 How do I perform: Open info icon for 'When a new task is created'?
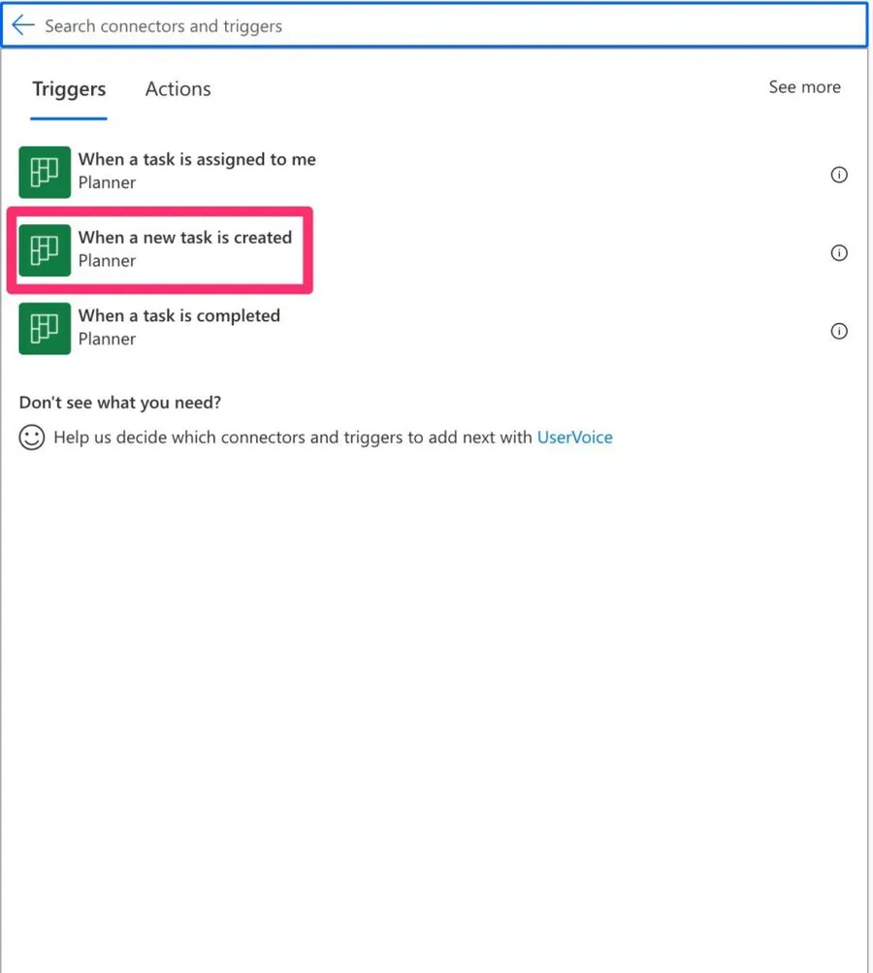[x=839, y=253]
